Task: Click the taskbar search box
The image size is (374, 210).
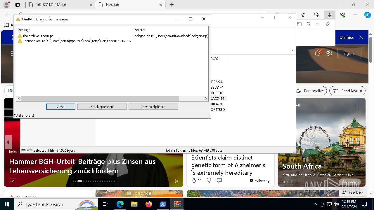Action: (56, 204)
